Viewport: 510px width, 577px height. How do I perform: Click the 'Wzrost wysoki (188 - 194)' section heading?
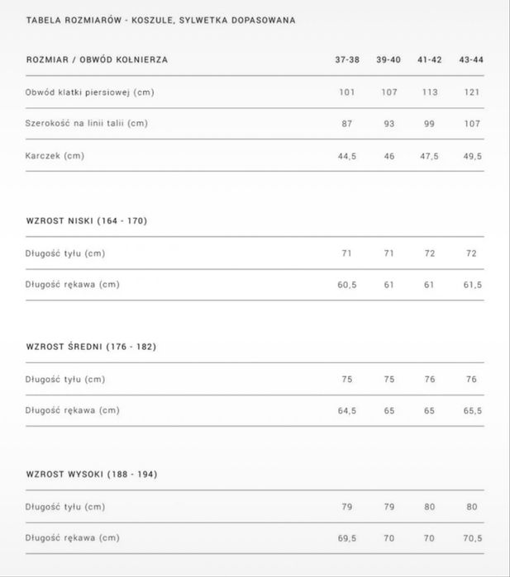click(92, 474)
